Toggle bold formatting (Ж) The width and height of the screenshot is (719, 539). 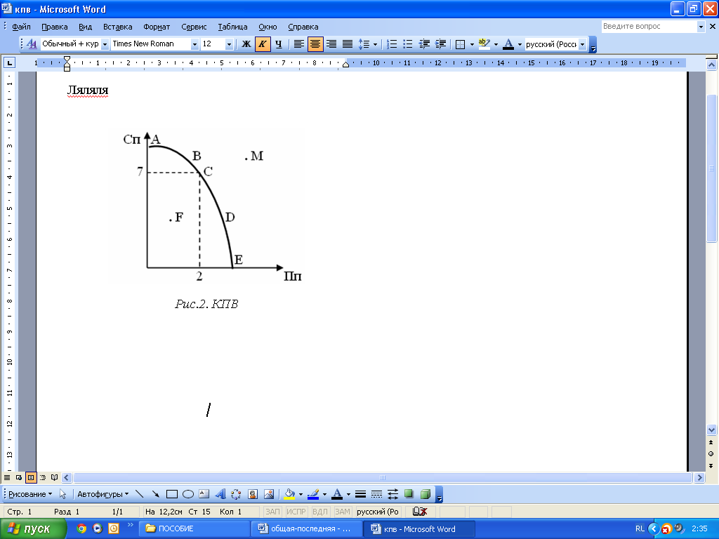tap(246, 44)
